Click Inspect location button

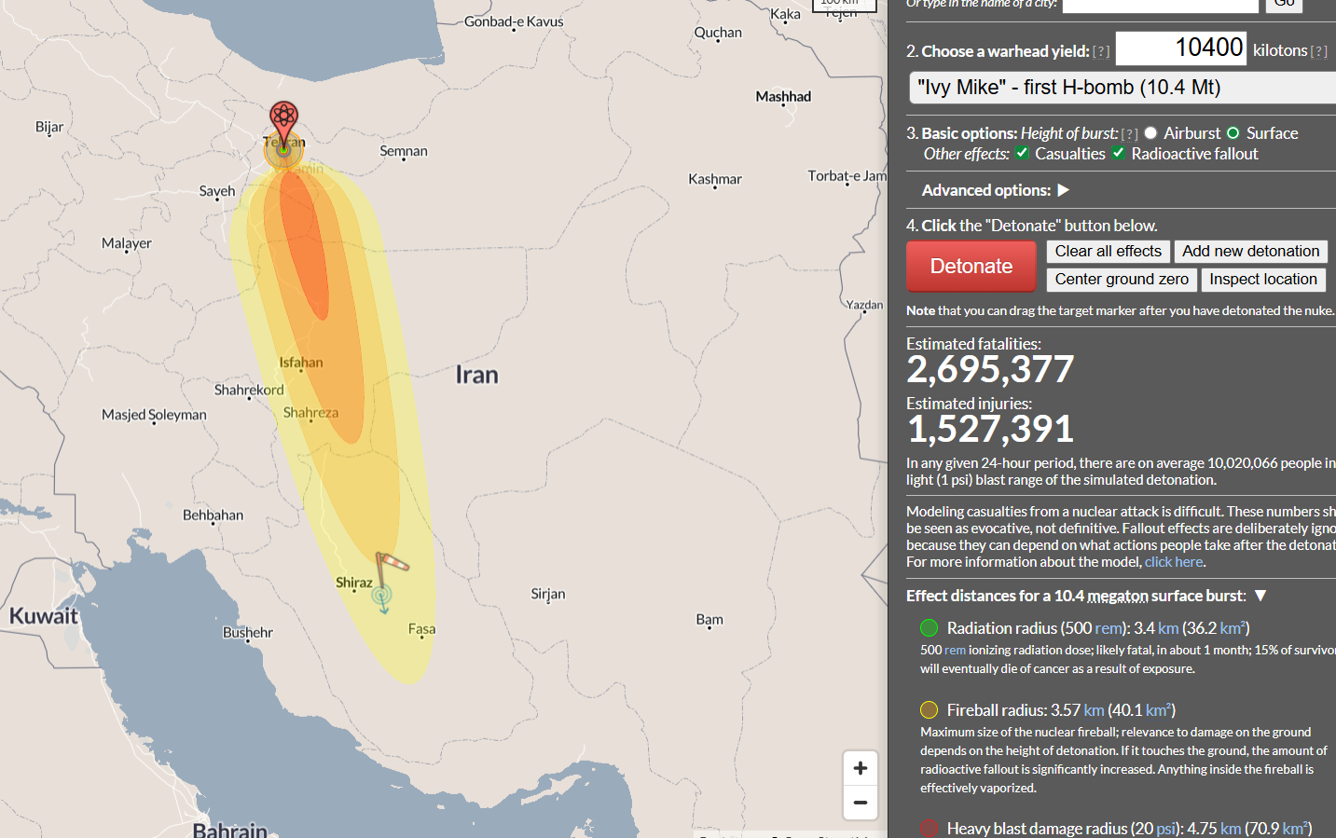1263,280
